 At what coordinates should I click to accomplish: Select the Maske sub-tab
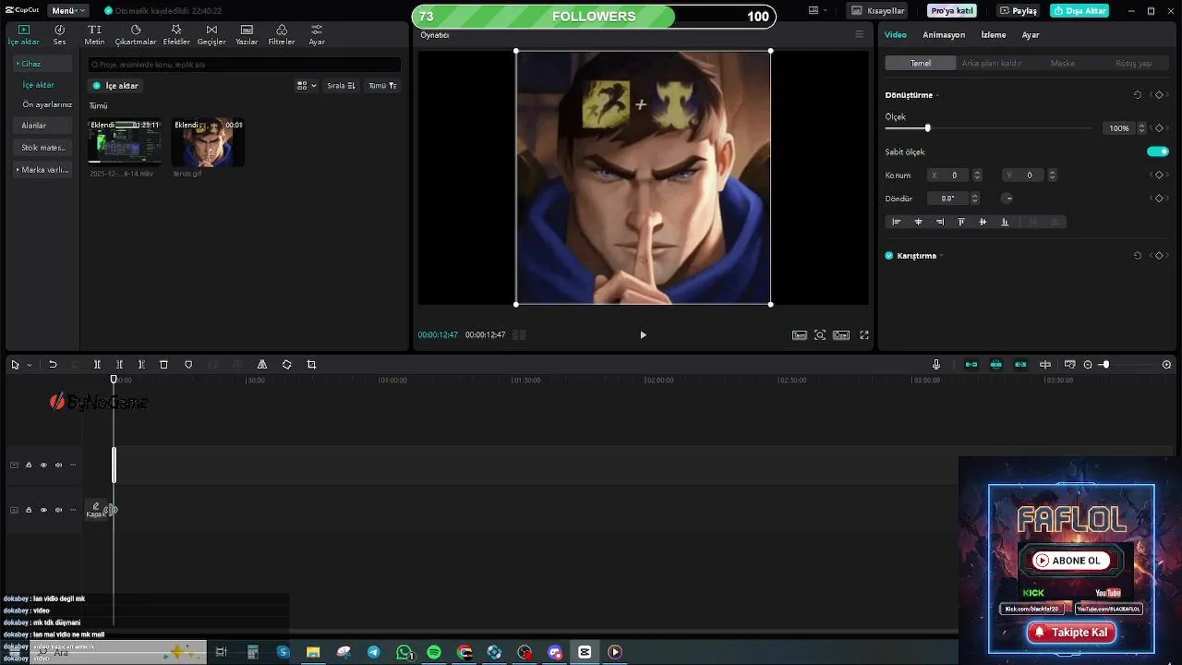[x=1063, y=64]
